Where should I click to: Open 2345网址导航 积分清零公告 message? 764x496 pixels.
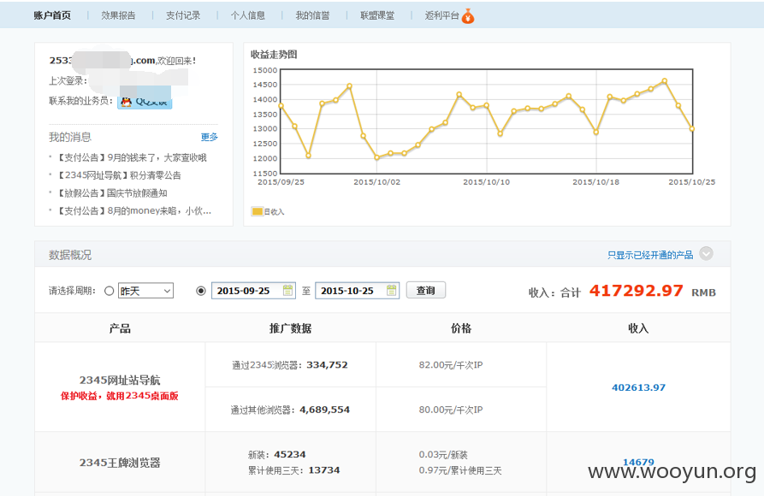coord(119,175)
